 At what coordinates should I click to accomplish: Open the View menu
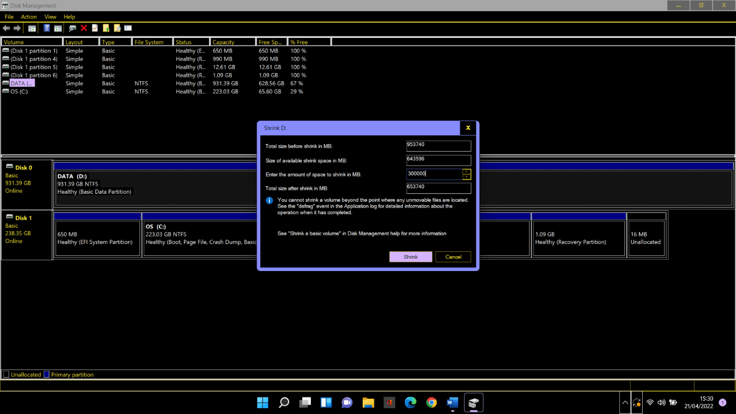click(x=50, y=17)
